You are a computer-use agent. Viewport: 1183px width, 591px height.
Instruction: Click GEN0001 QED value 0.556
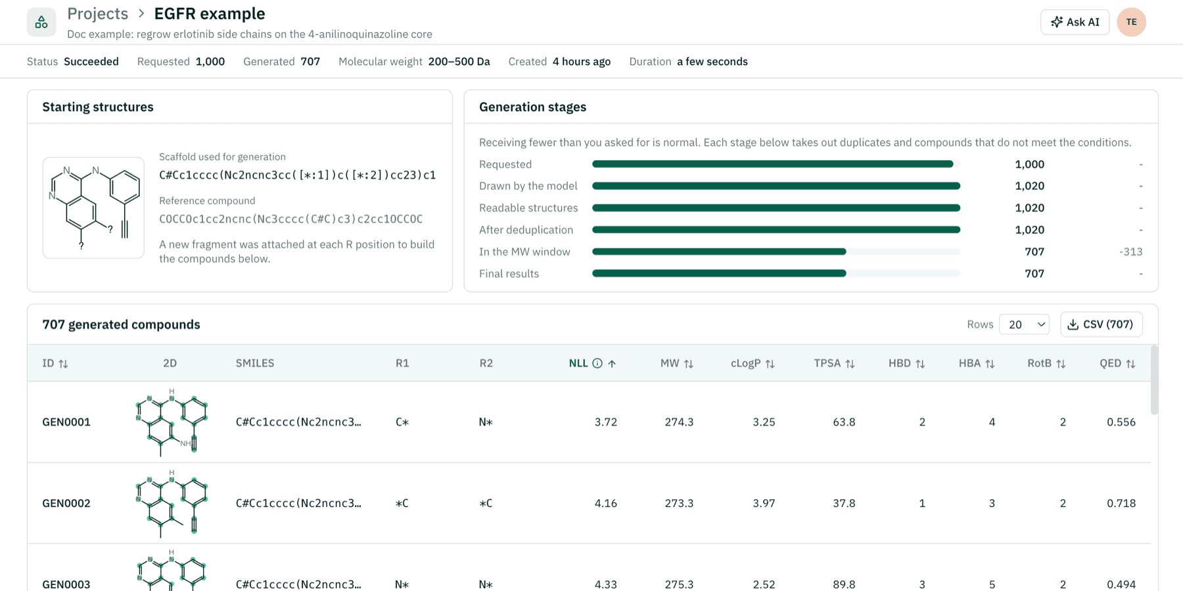pyautogui.click(x=1121, y=422)
